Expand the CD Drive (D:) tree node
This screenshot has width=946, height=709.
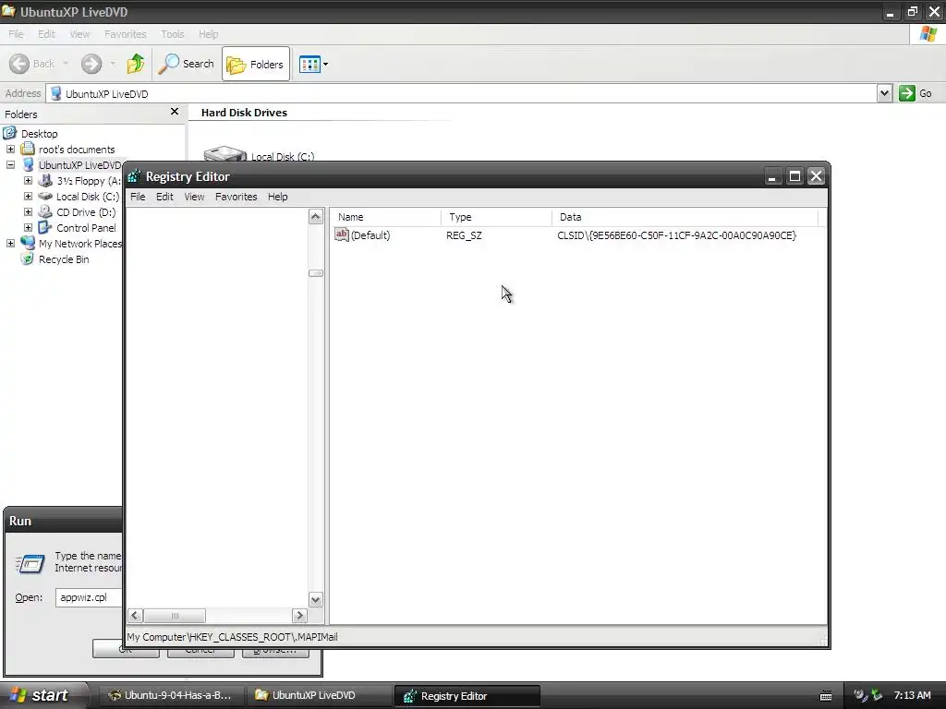point(28,211)
